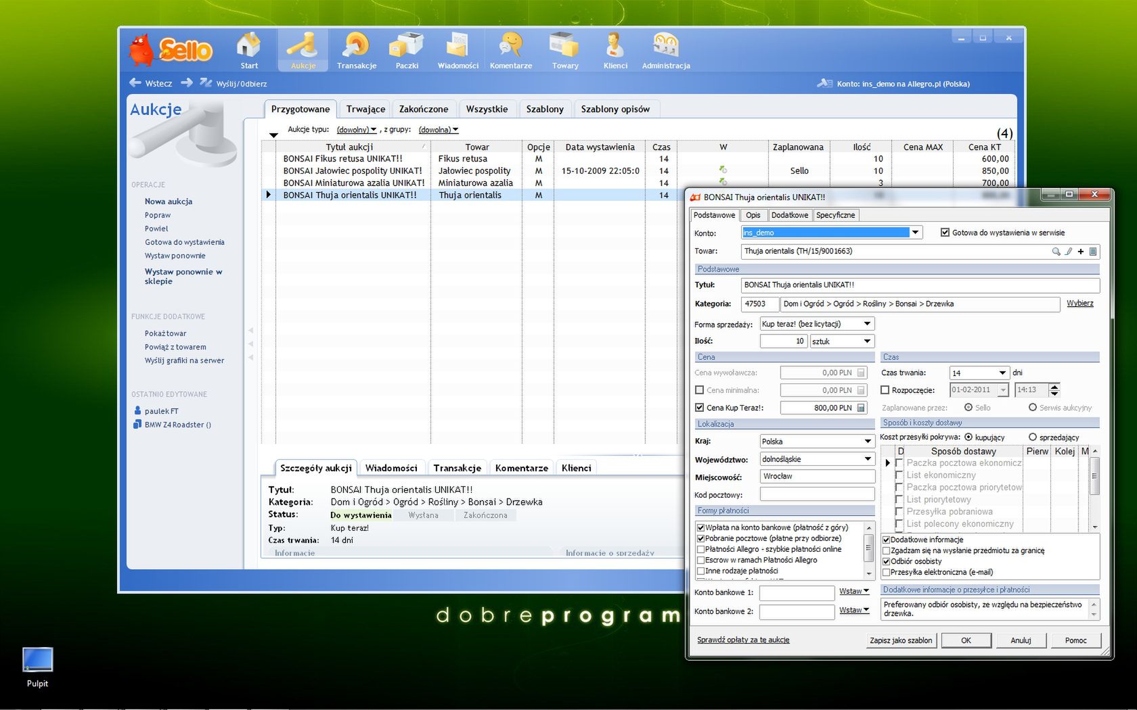The height and width of the screenshot is (710, 1137).
Task: Open the Specyficzne tab in auction dialog
Action: pyautogui.click(x=836, y=215)
